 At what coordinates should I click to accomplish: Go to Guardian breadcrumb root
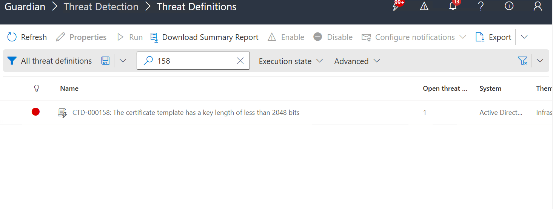tap(25, 6)
